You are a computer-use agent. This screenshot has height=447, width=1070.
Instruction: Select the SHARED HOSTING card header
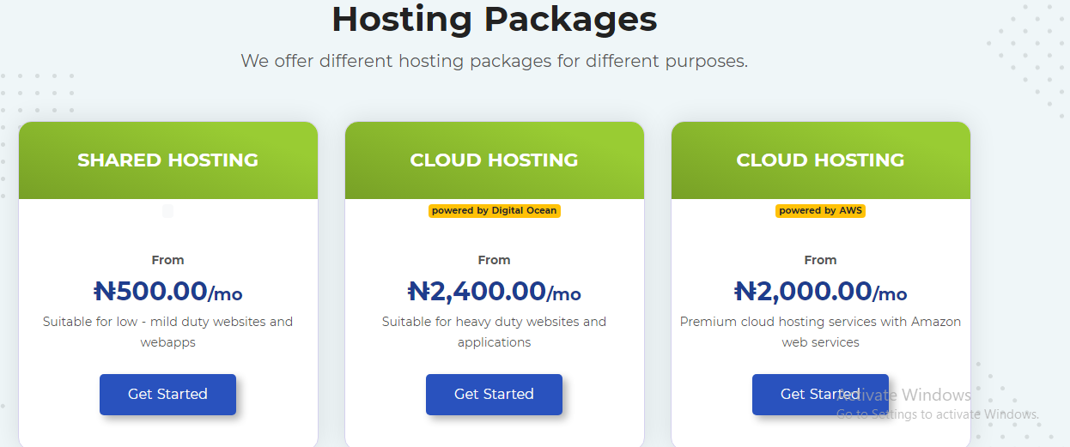coord(167,160)
